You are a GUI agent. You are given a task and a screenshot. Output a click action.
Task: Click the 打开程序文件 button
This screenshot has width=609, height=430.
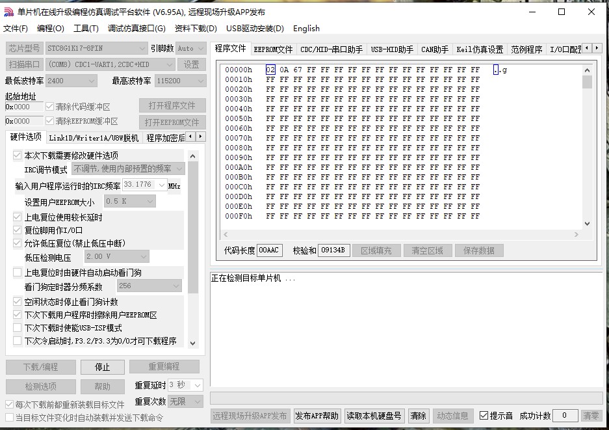172,105
